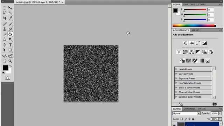Switch to the Paths tab

(202, 109)
